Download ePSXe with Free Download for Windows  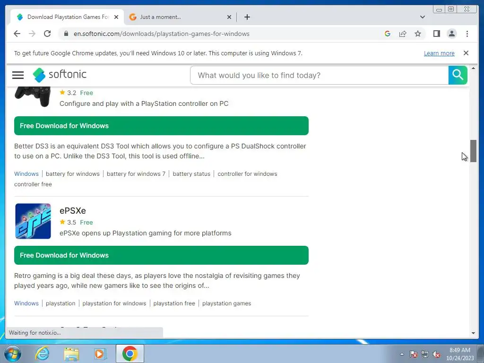(161, 255)
